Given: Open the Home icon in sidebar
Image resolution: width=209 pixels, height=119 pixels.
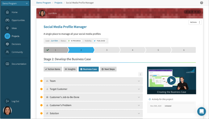Looking at the screenshot, I should tap(7, 12).
